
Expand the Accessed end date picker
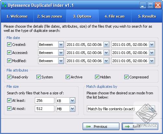(152, 53)
